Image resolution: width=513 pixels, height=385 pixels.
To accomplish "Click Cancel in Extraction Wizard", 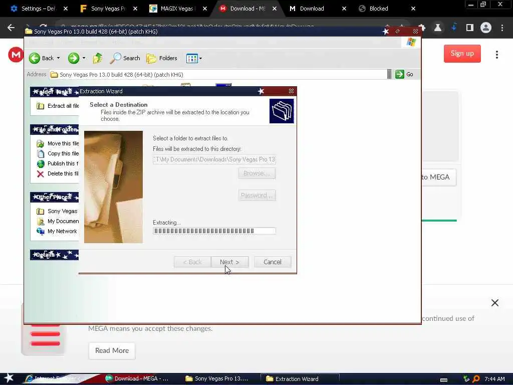I will click(272, 262).
